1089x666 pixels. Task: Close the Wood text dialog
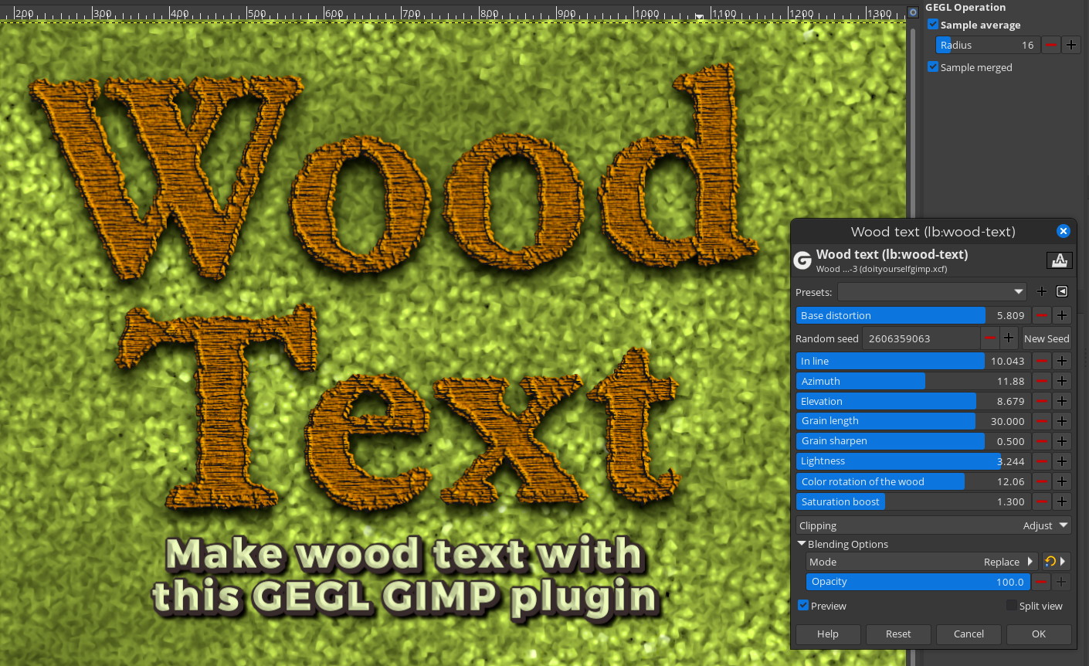(1064, 231)
